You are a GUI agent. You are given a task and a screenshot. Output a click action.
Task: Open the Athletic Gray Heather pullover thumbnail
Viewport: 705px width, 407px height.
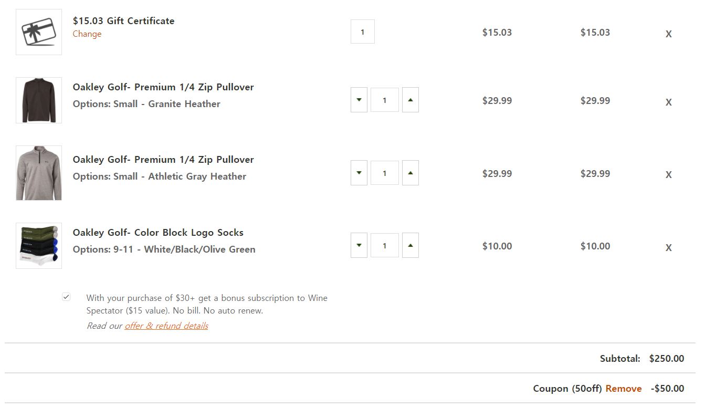tap(39, 173)
